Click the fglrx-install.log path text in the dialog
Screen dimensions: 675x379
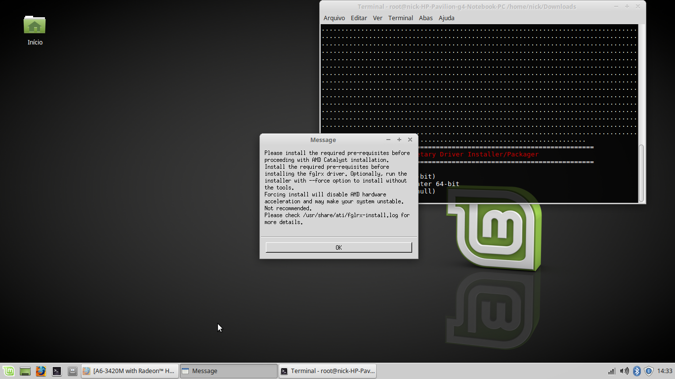350,215
